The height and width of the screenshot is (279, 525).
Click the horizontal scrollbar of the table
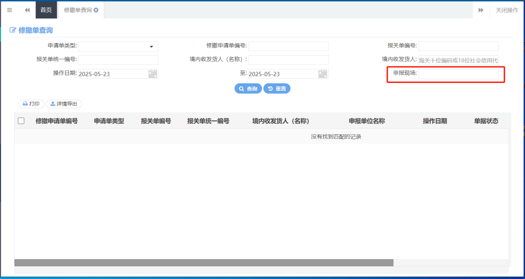pos(204,263)
